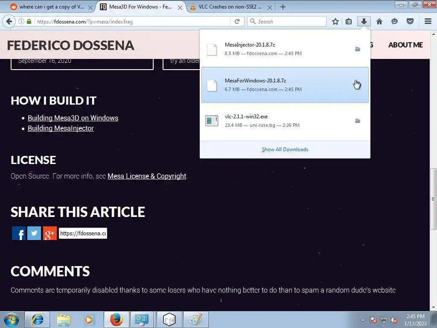Open MesaInjector-20.1.8.7z download entry
The image size is (437, 328).
point(285,49)
